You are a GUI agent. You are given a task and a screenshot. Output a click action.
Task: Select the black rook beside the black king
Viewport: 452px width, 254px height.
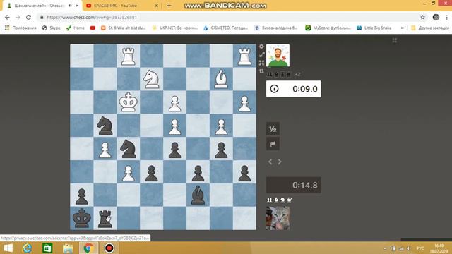tap(105, 218)
